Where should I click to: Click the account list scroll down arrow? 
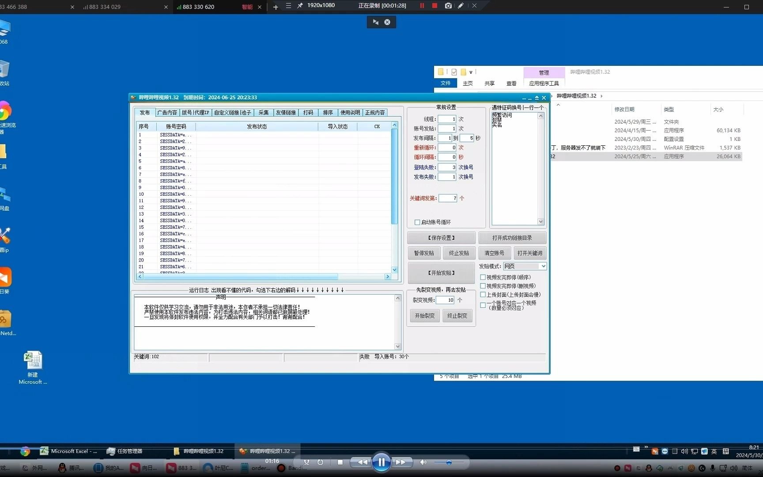394,269
